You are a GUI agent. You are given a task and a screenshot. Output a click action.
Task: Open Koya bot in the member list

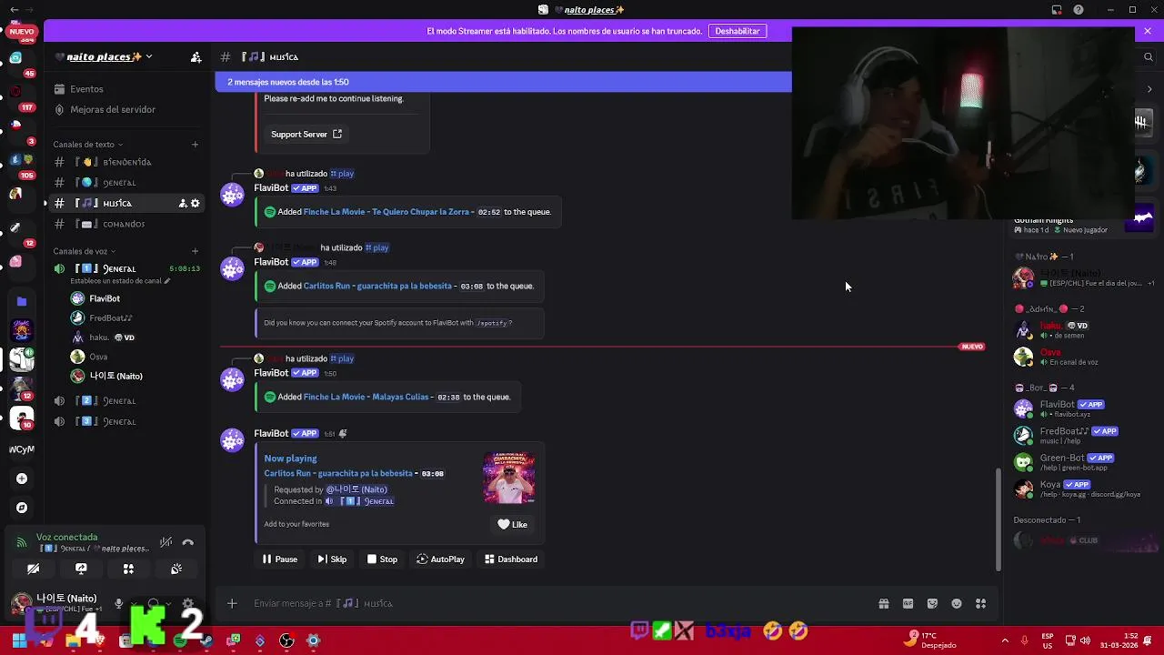coord(1078,489)
